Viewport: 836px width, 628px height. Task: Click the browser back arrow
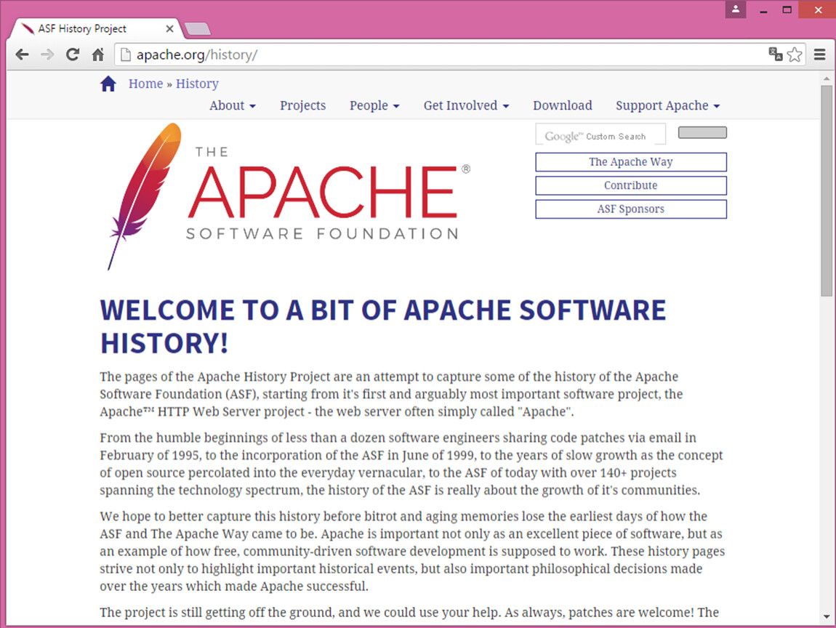point(23,55)
